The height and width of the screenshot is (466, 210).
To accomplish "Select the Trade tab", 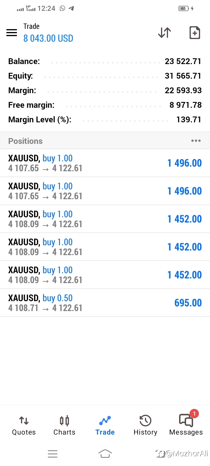I will point(105,425).
